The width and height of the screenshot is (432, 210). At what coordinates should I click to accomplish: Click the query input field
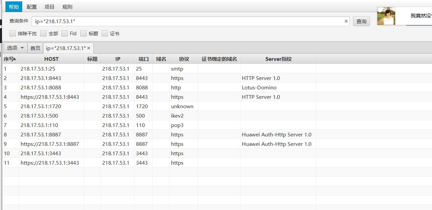[191, 21]
